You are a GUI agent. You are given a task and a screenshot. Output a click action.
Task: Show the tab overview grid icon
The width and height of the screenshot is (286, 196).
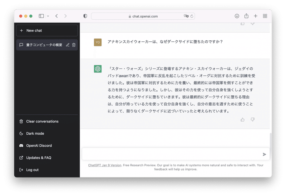[x=265, y=16]
